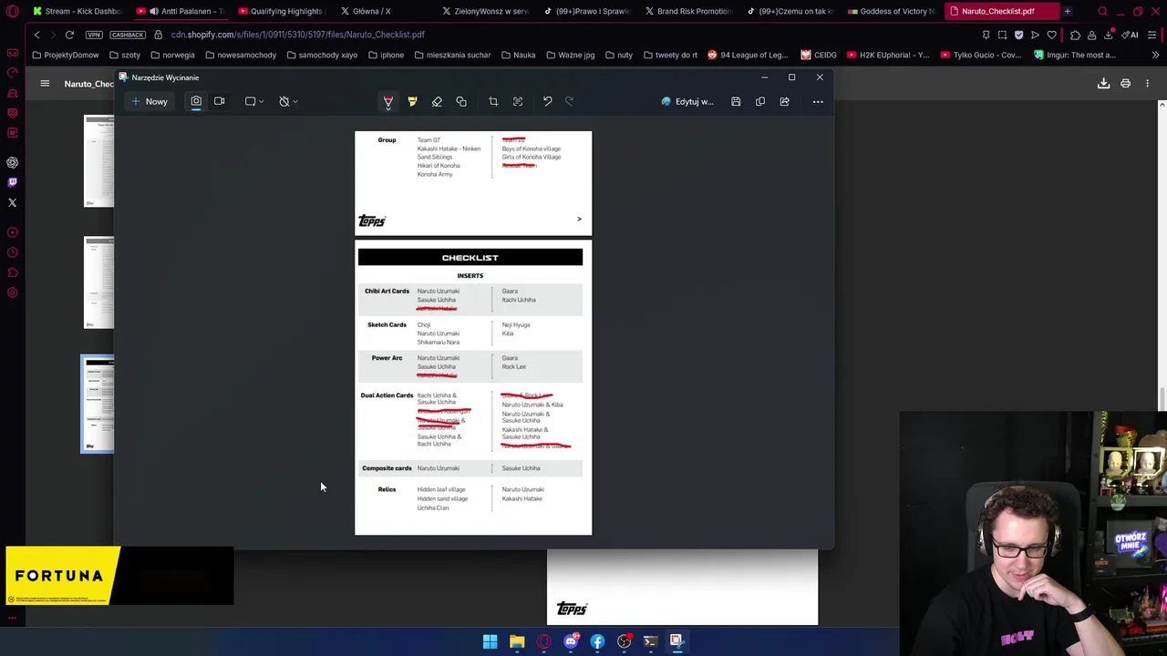Open the terminal from the taskbar
The image size is (1167, 656).
[x=650, y=641]
